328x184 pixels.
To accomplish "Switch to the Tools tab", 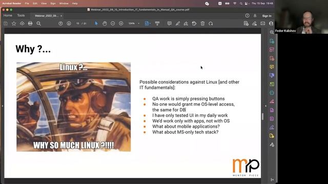I will [x=21, y=15].
